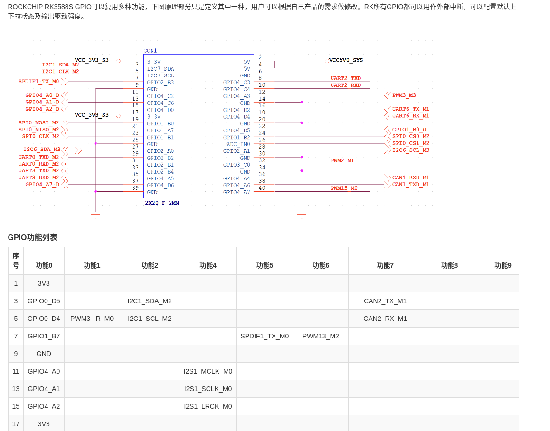Viewport: 550px width, 431px height.
Task: Select GPIO4_A0_D label in the schematic
Action: (42, 95)
